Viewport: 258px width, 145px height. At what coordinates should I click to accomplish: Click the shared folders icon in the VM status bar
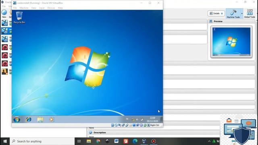click(x=131, y=125)
